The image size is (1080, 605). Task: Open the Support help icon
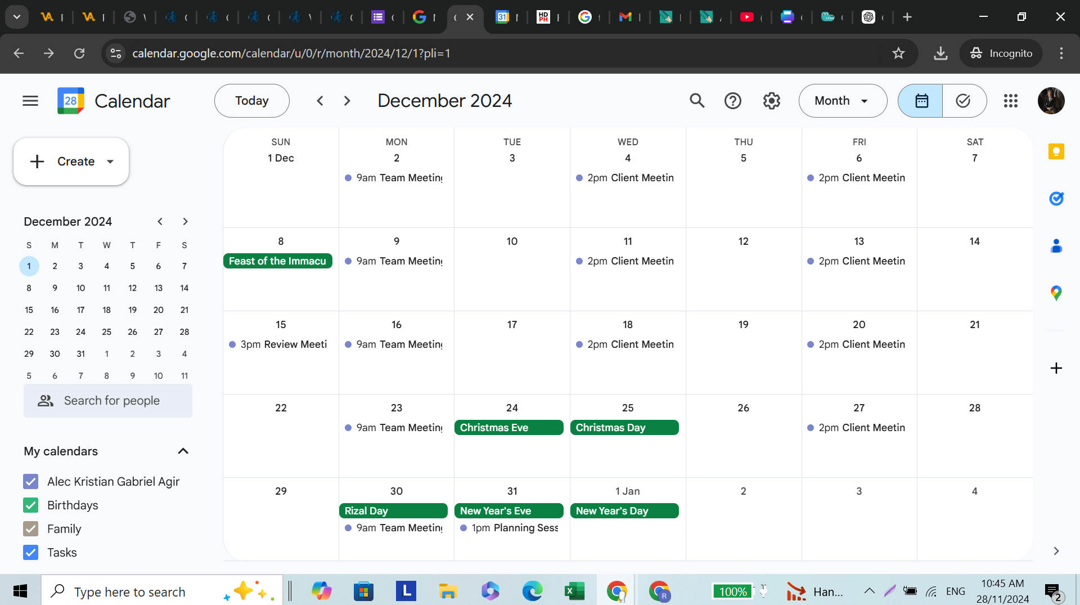point(733,101)
